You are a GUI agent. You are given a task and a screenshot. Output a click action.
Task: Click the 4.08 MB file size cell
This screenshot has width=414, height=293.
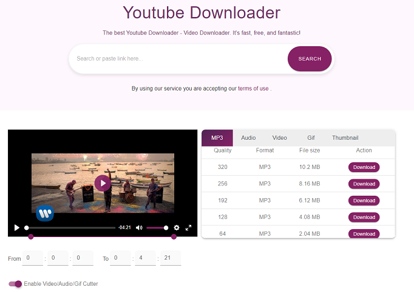[310, 217]
